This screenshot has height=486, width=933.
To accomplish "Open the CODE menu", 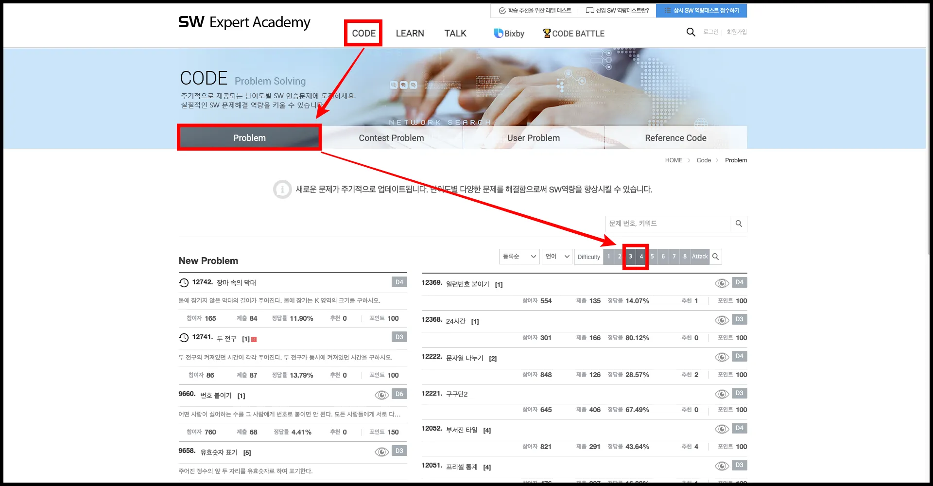I will coord(363,34).
